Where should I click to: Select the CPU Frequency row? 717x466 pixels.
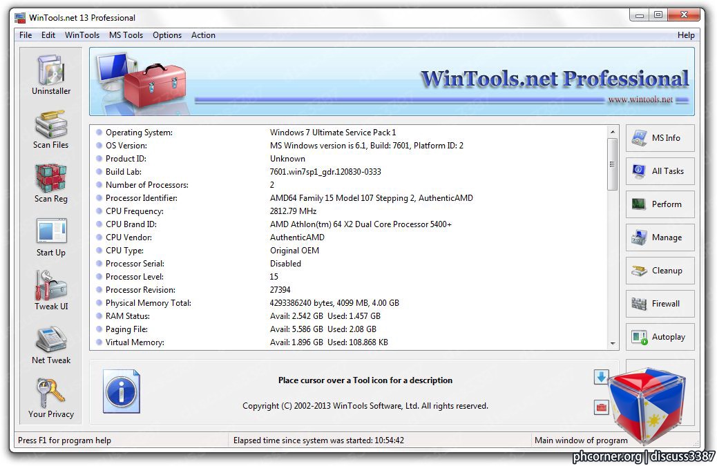[x=348, y=211]
